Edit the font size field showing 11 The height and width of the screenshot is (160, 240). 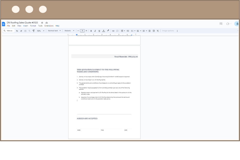pos(82,31)
